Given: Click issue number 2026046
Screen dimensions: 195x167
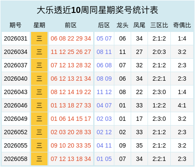Looking at the screenshot, I should (16, 105).
